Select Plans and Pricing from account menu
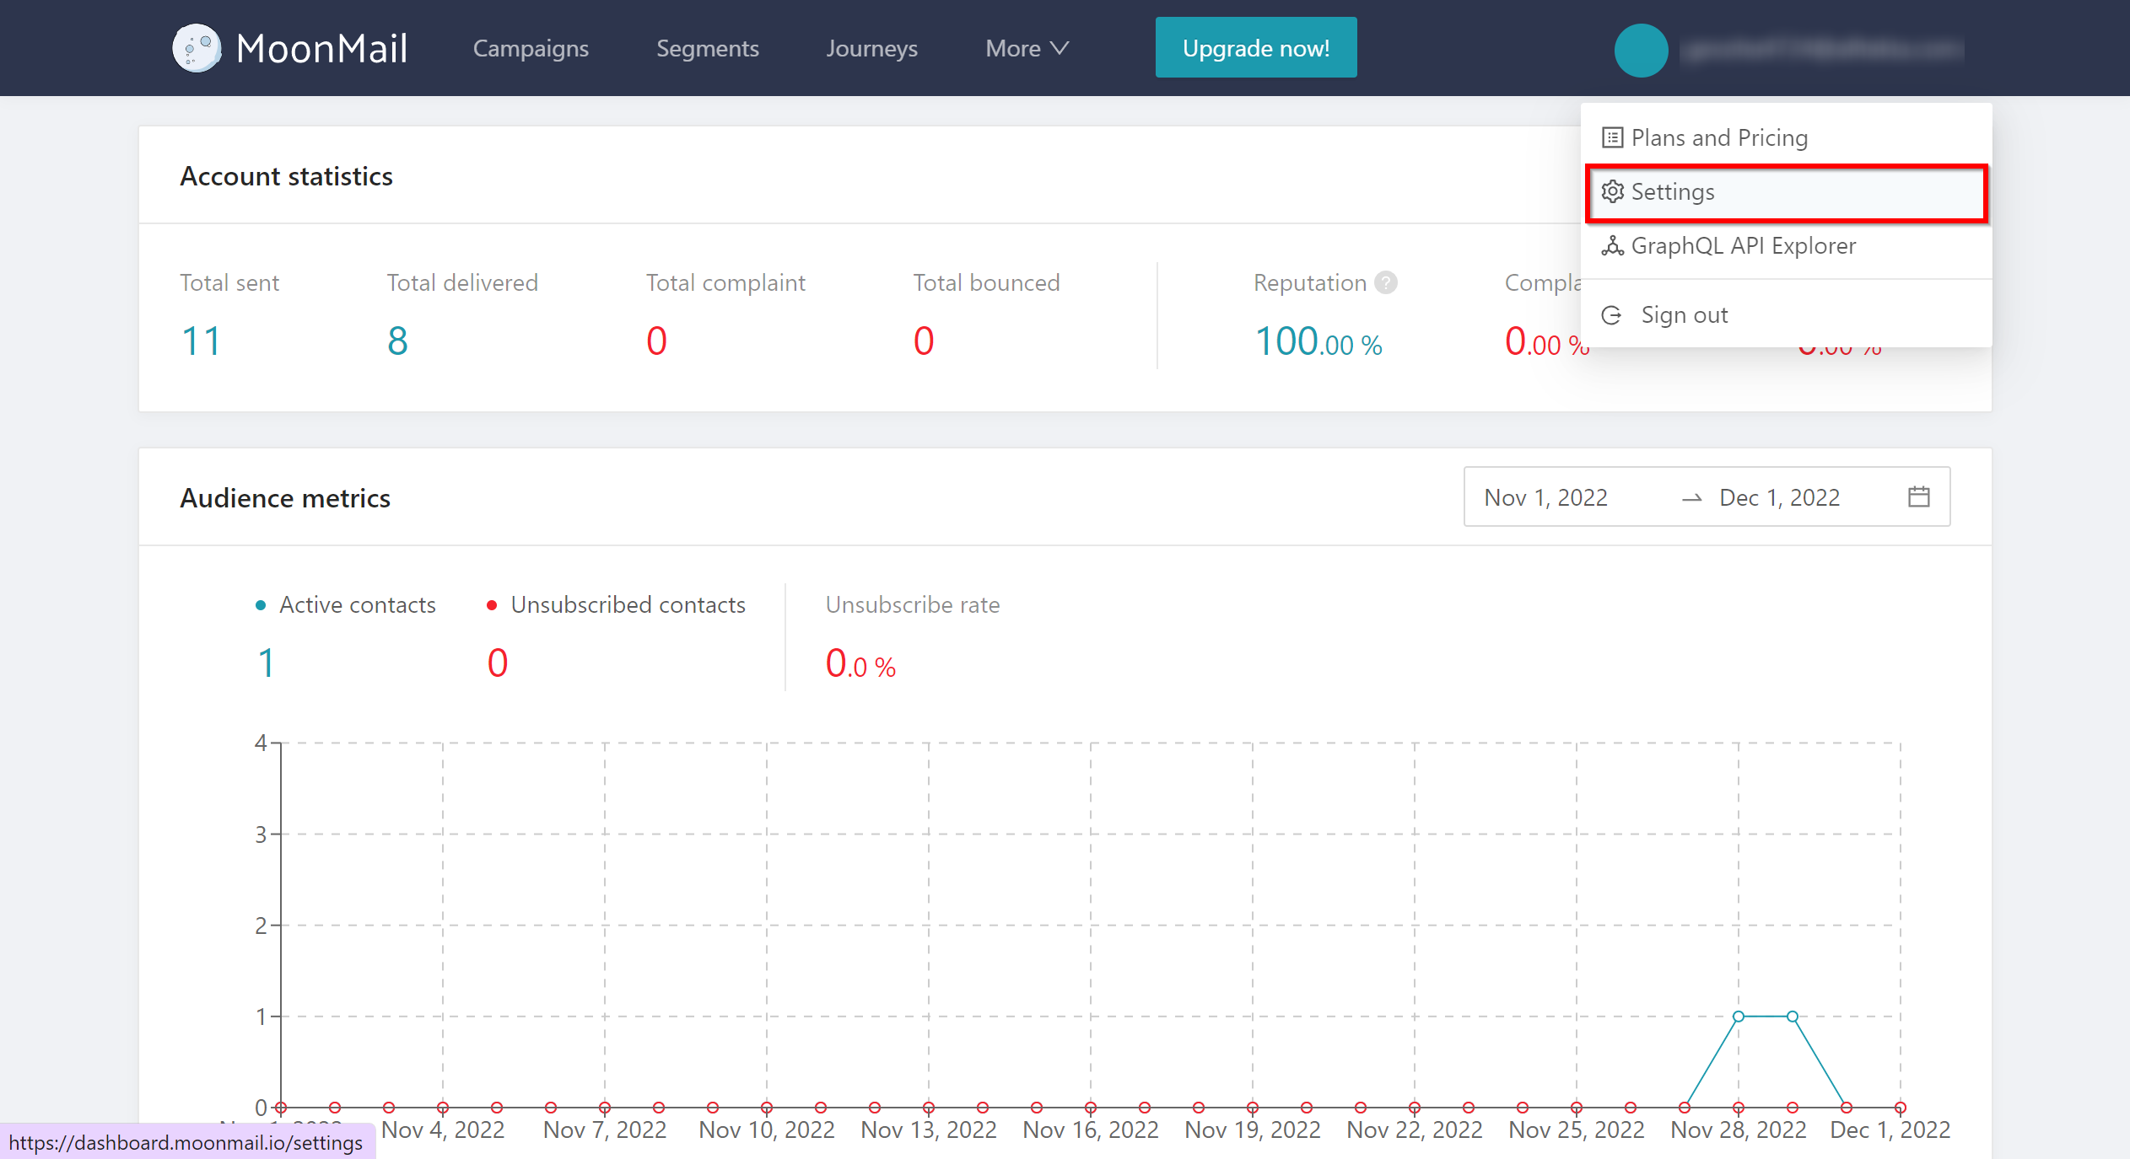Image resolution: width=2130 pixels, height=1159 pixels. (x=1787, y=137)
